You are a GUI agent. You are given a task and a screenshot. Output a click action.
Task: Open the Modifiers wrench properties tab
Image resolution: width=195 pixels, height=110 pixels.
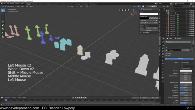(x=163, y=64)
